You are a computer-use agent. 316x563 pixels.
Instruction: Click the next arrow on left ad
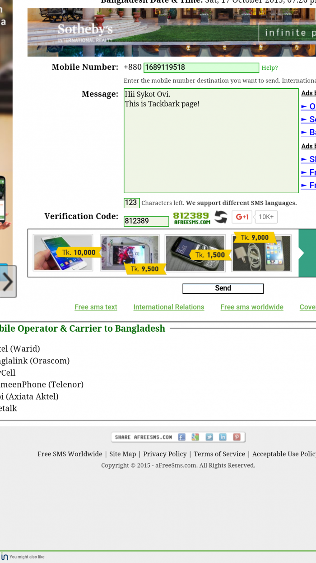(8, 281)
